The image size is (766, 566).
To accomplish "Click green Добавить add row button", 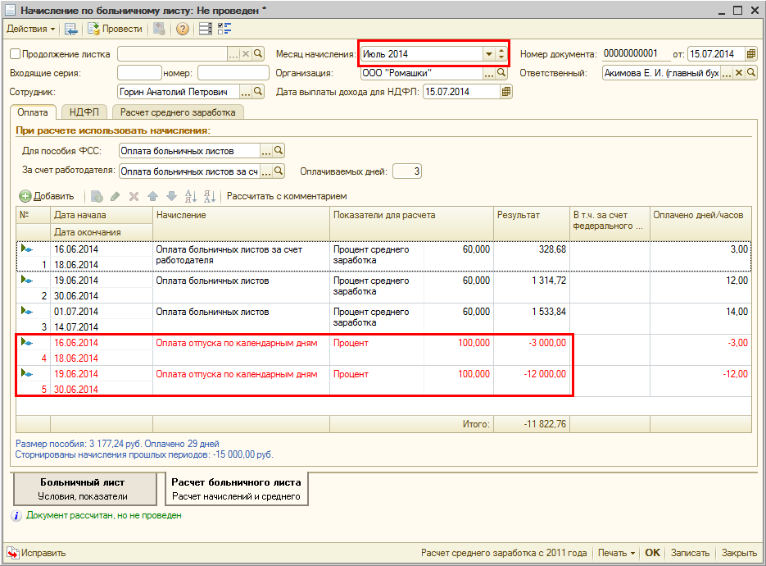I will 47,196.
